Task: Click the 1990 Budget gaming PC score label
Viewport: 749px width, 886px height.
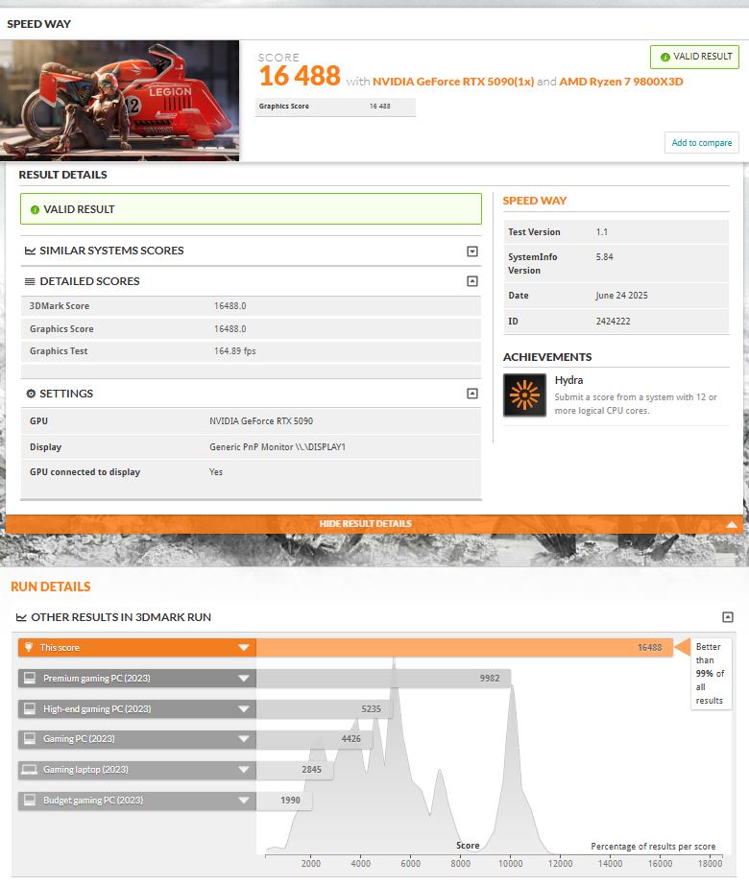Action: pyautogui.click(x=290, y=801)
